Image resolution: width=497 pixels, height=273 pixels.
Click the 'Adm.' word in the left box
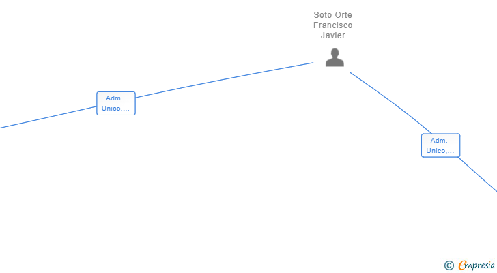pos(114,98)
